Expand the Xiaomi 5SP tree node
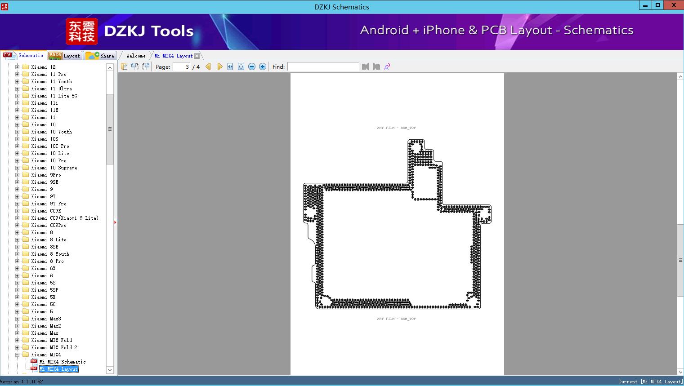Image resolution: width=684 pixels, height=386 pixels. (17, 290)
